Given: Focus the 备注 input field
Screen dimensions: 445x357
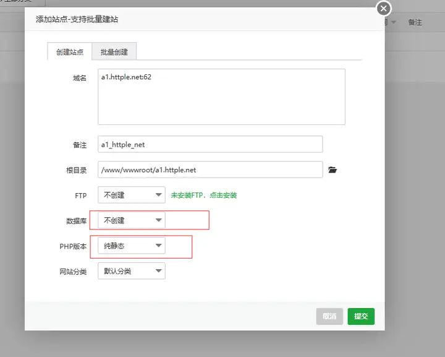Looking at the screenshot, I should pos(210,144).
